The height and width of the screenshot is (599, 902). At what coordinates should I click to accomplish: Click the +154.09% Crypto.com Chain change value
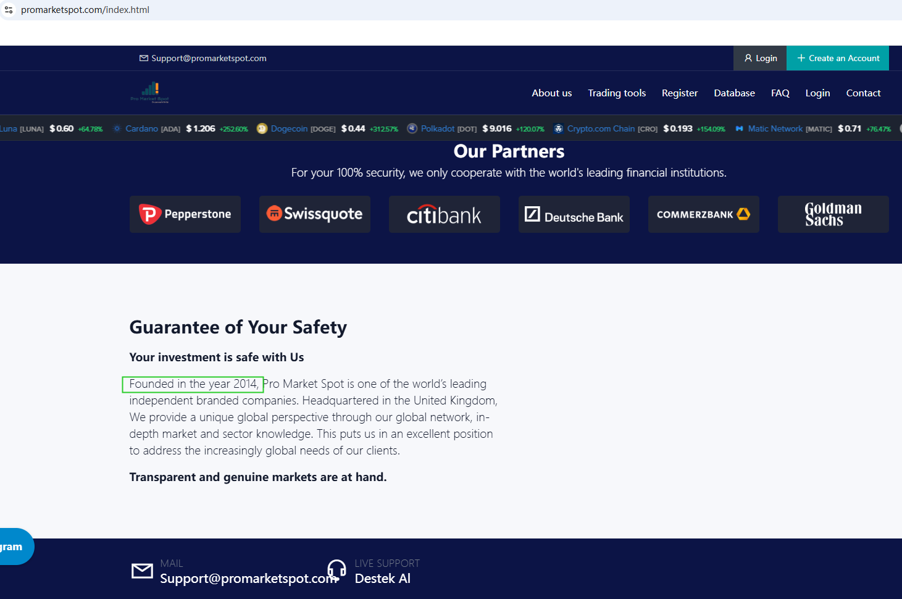tap(711, 129)
